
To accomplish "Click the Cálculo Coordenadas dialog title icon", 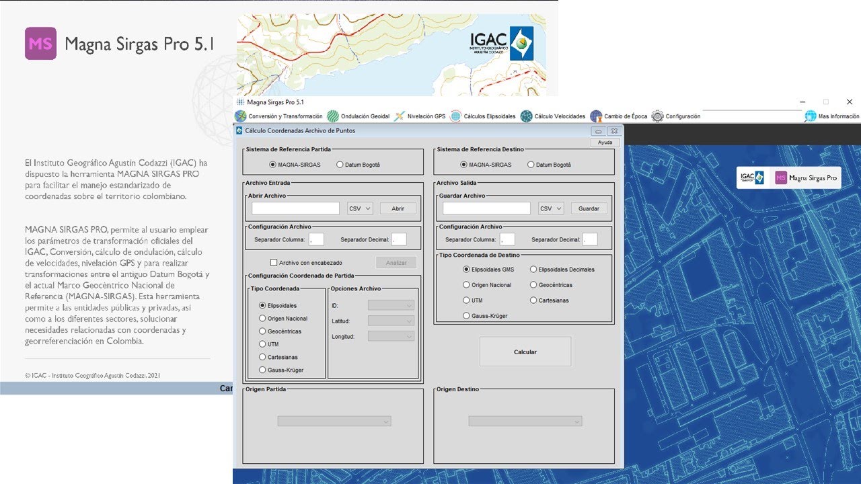I will pyautogui.click(x=239, y=130).
